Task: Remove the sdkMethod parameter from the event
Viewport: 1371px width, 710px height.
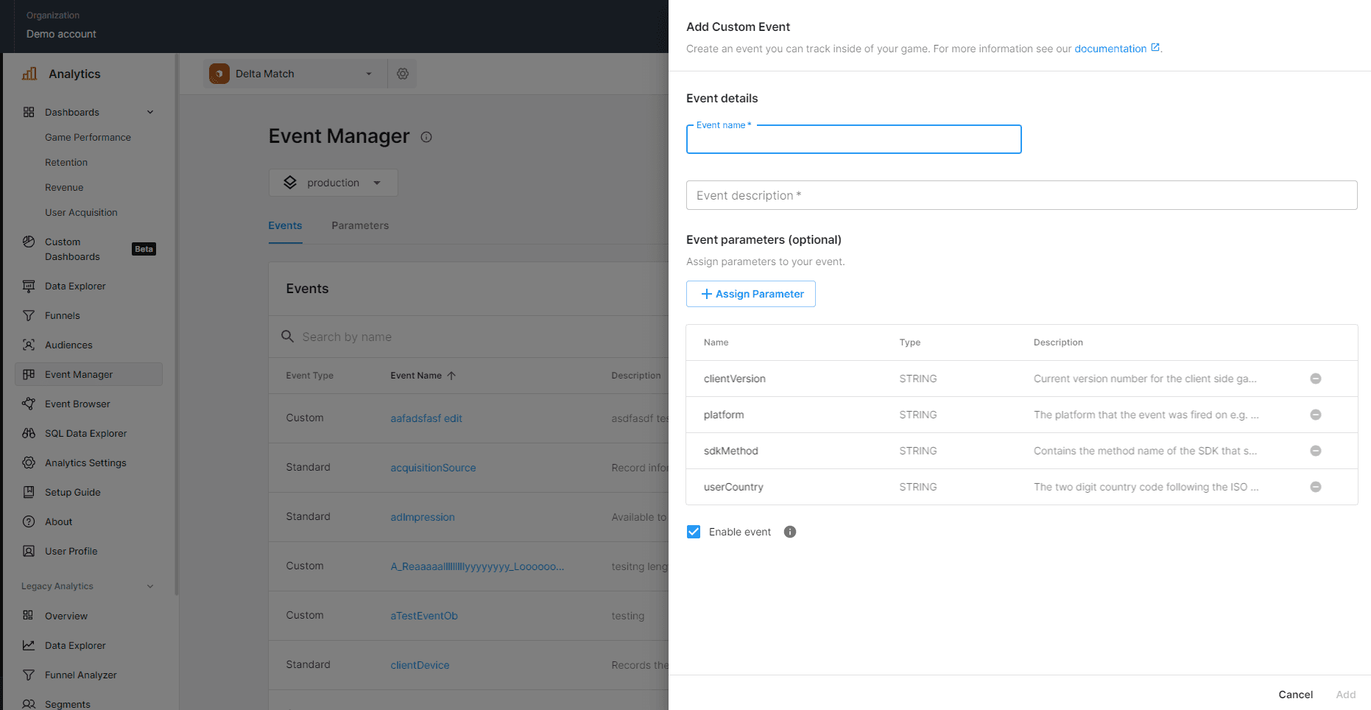Action: (x=1316, y=451)
